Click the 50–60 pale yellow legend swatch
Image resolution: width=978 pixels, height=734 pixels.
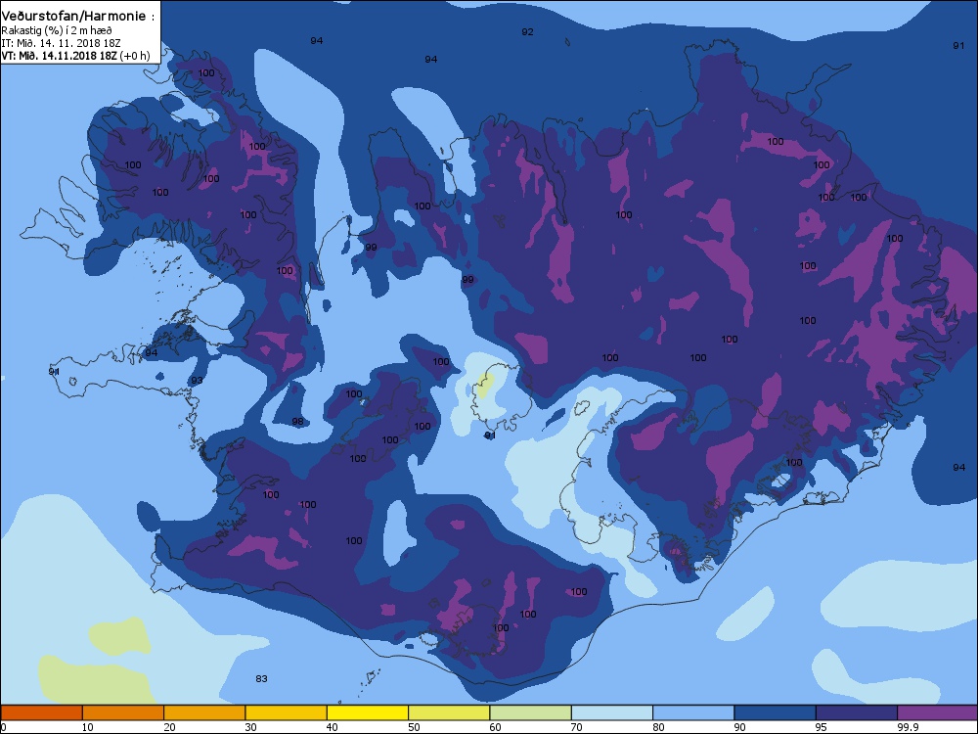pyautogui.click(x=449, y=712)
